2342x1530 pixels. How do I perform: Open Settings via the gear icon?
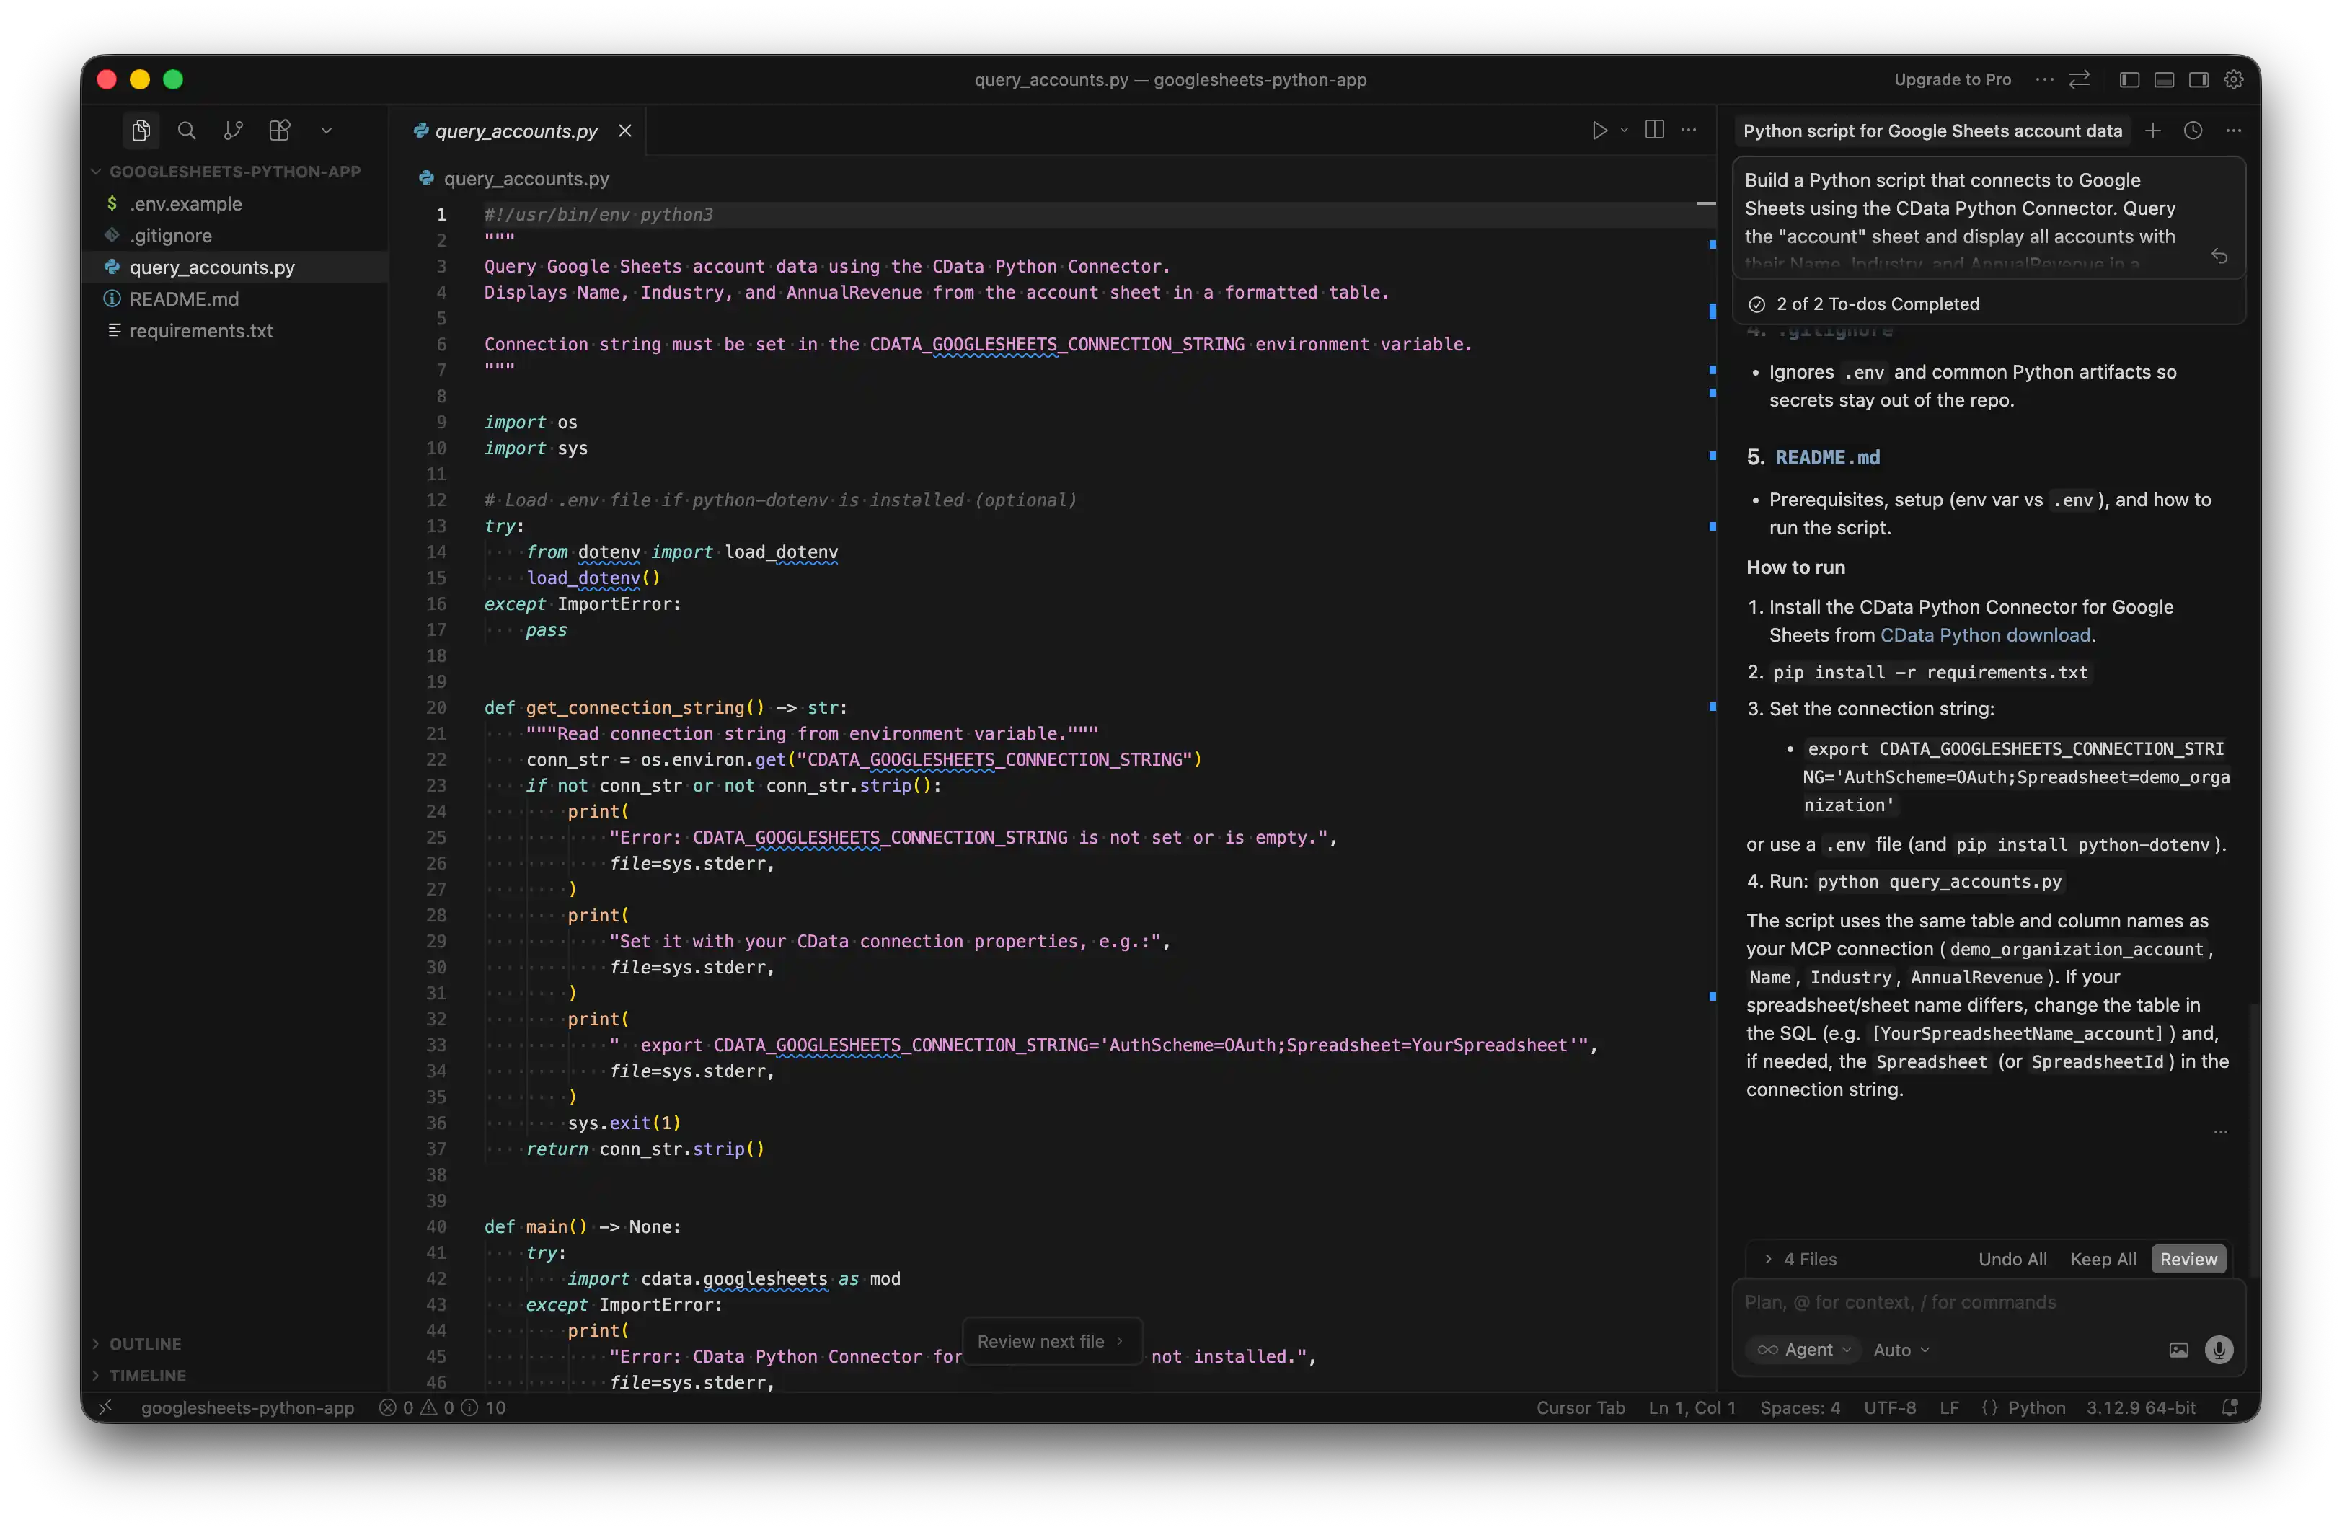[x=2233, y=80]
